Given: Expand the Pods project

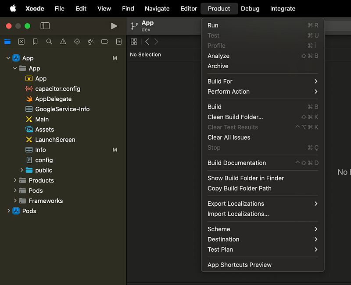Looking at the screenshot, I should [x=8, y=211].
